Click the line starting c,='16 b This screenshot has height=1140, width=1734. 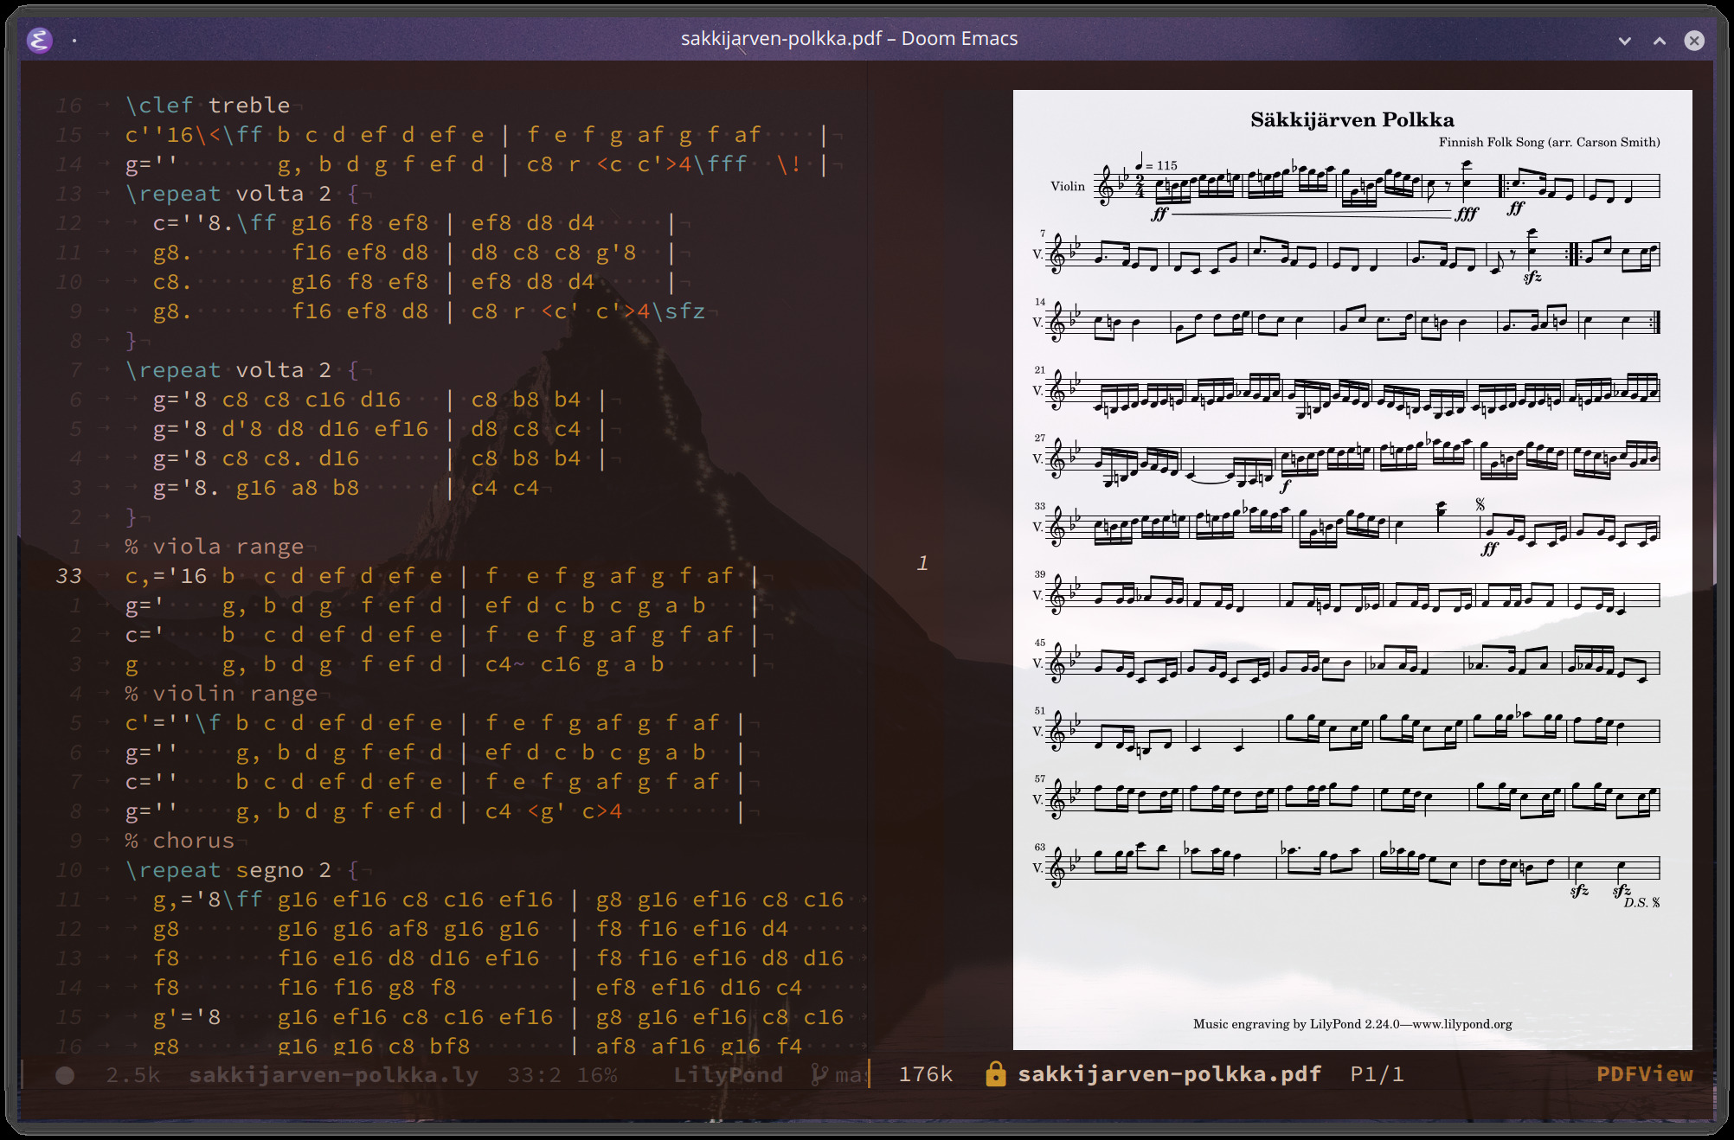pos(441,576)
